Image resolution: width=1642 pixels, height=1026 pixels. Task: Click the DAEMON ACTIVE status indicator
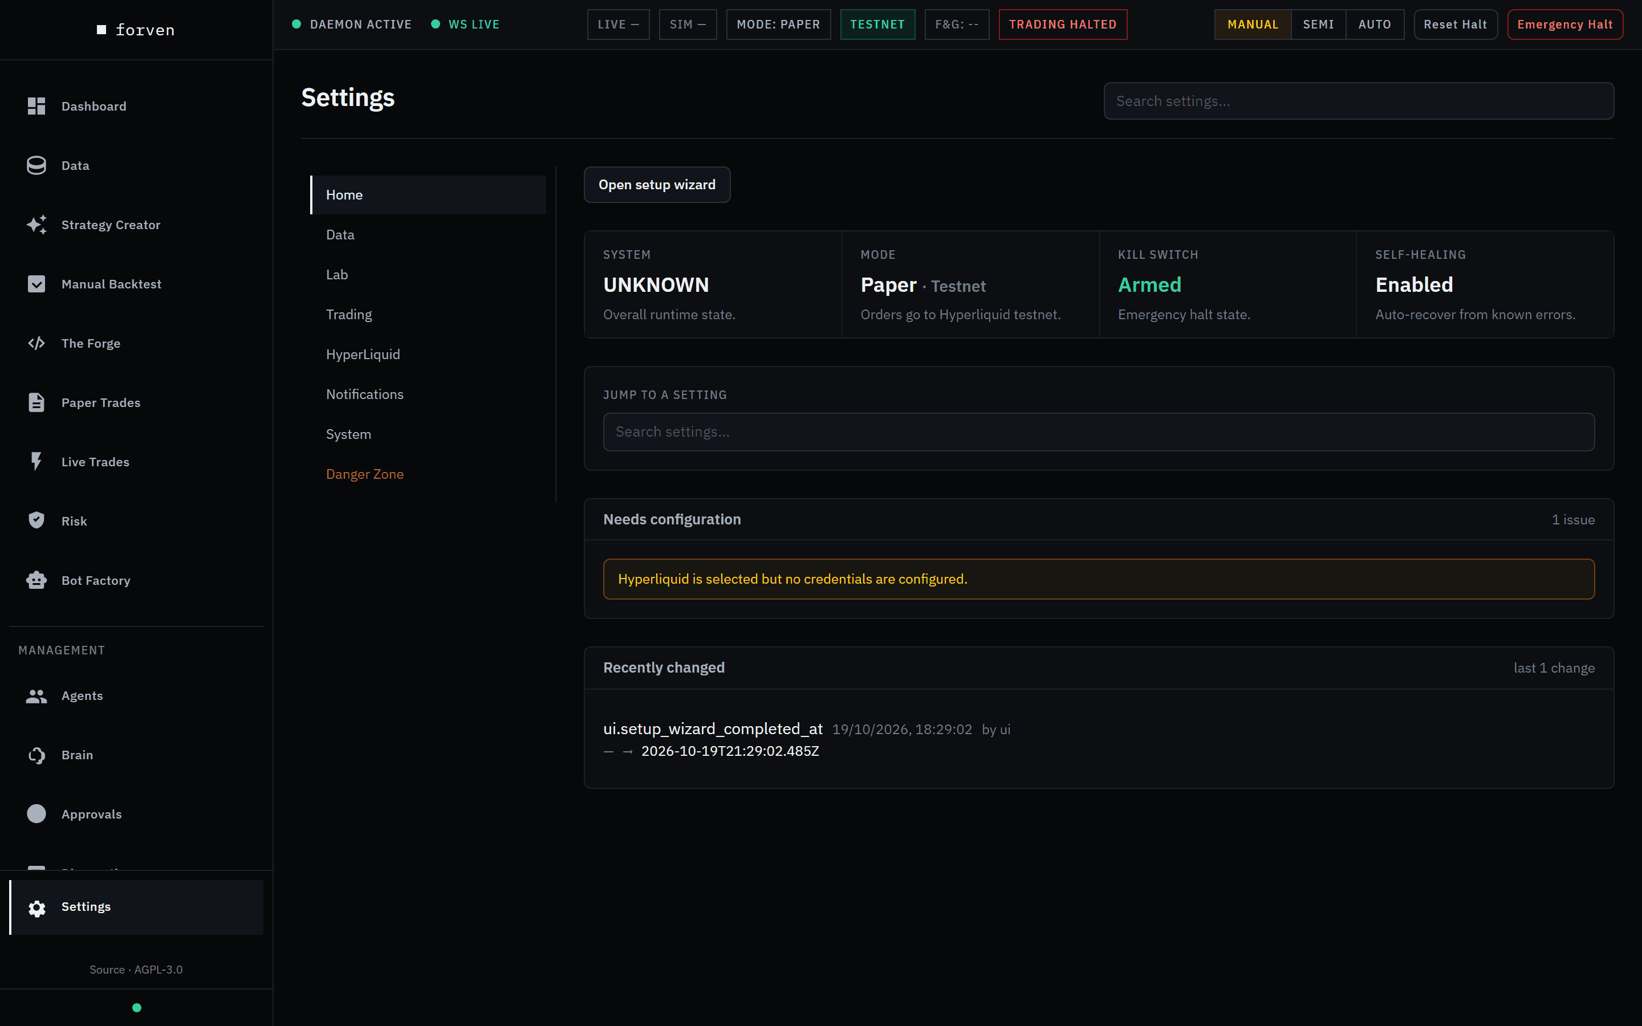(352, 25)
